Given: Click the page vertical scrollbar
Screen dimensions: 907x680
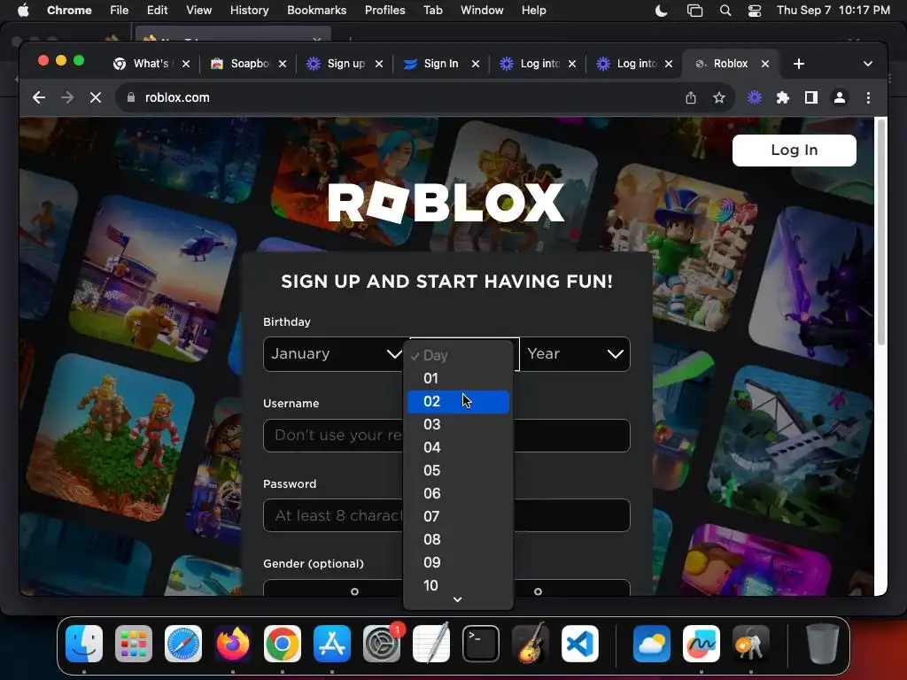Looking at the screenshot, I should tap(881, 233).
